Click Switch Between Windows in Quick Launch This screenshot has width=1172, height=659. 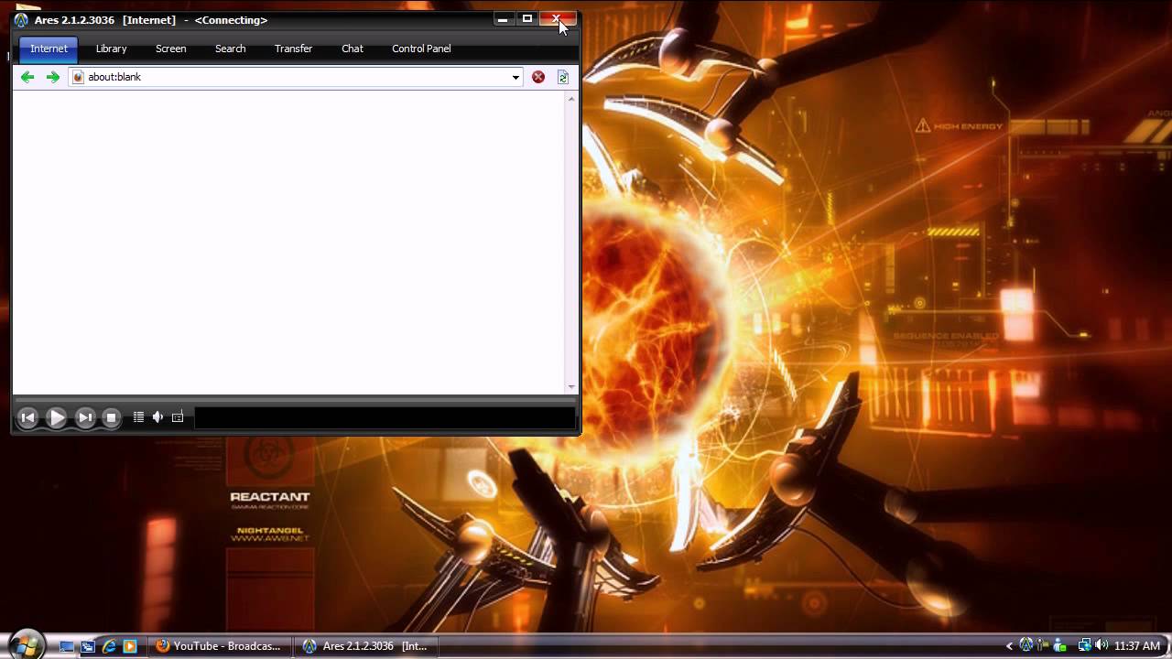[88, 646]
